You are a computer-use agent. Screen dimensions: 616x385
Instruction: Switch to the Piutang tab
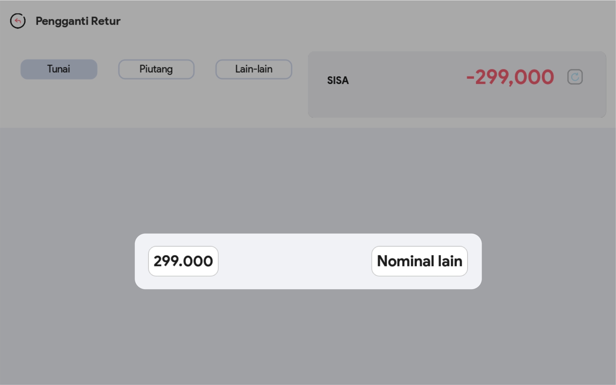point(156,69)
